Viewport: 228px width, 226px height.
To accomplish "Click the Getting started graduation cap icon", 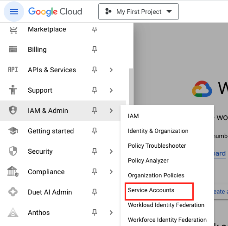I will tap(13, 131).
